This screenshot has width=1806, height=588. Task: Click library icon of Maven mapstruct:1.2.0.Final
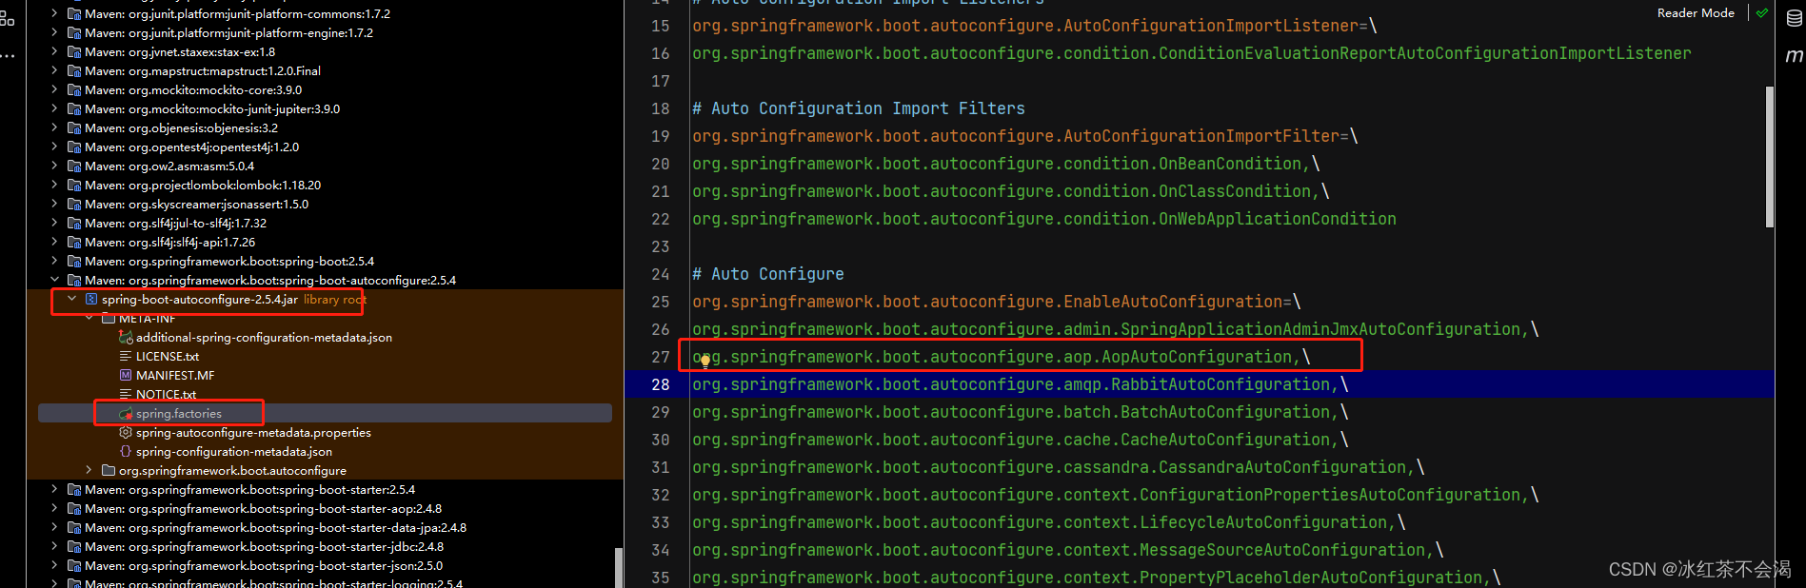74,71
